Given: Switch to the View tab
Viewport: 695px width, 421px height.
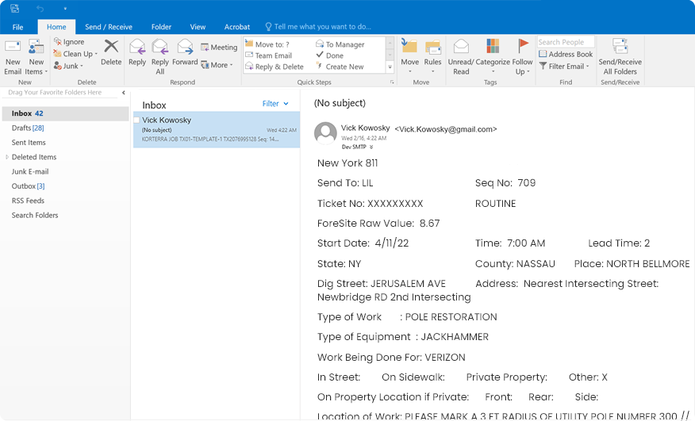Looking at the screenshot, I should coord(198,27).
